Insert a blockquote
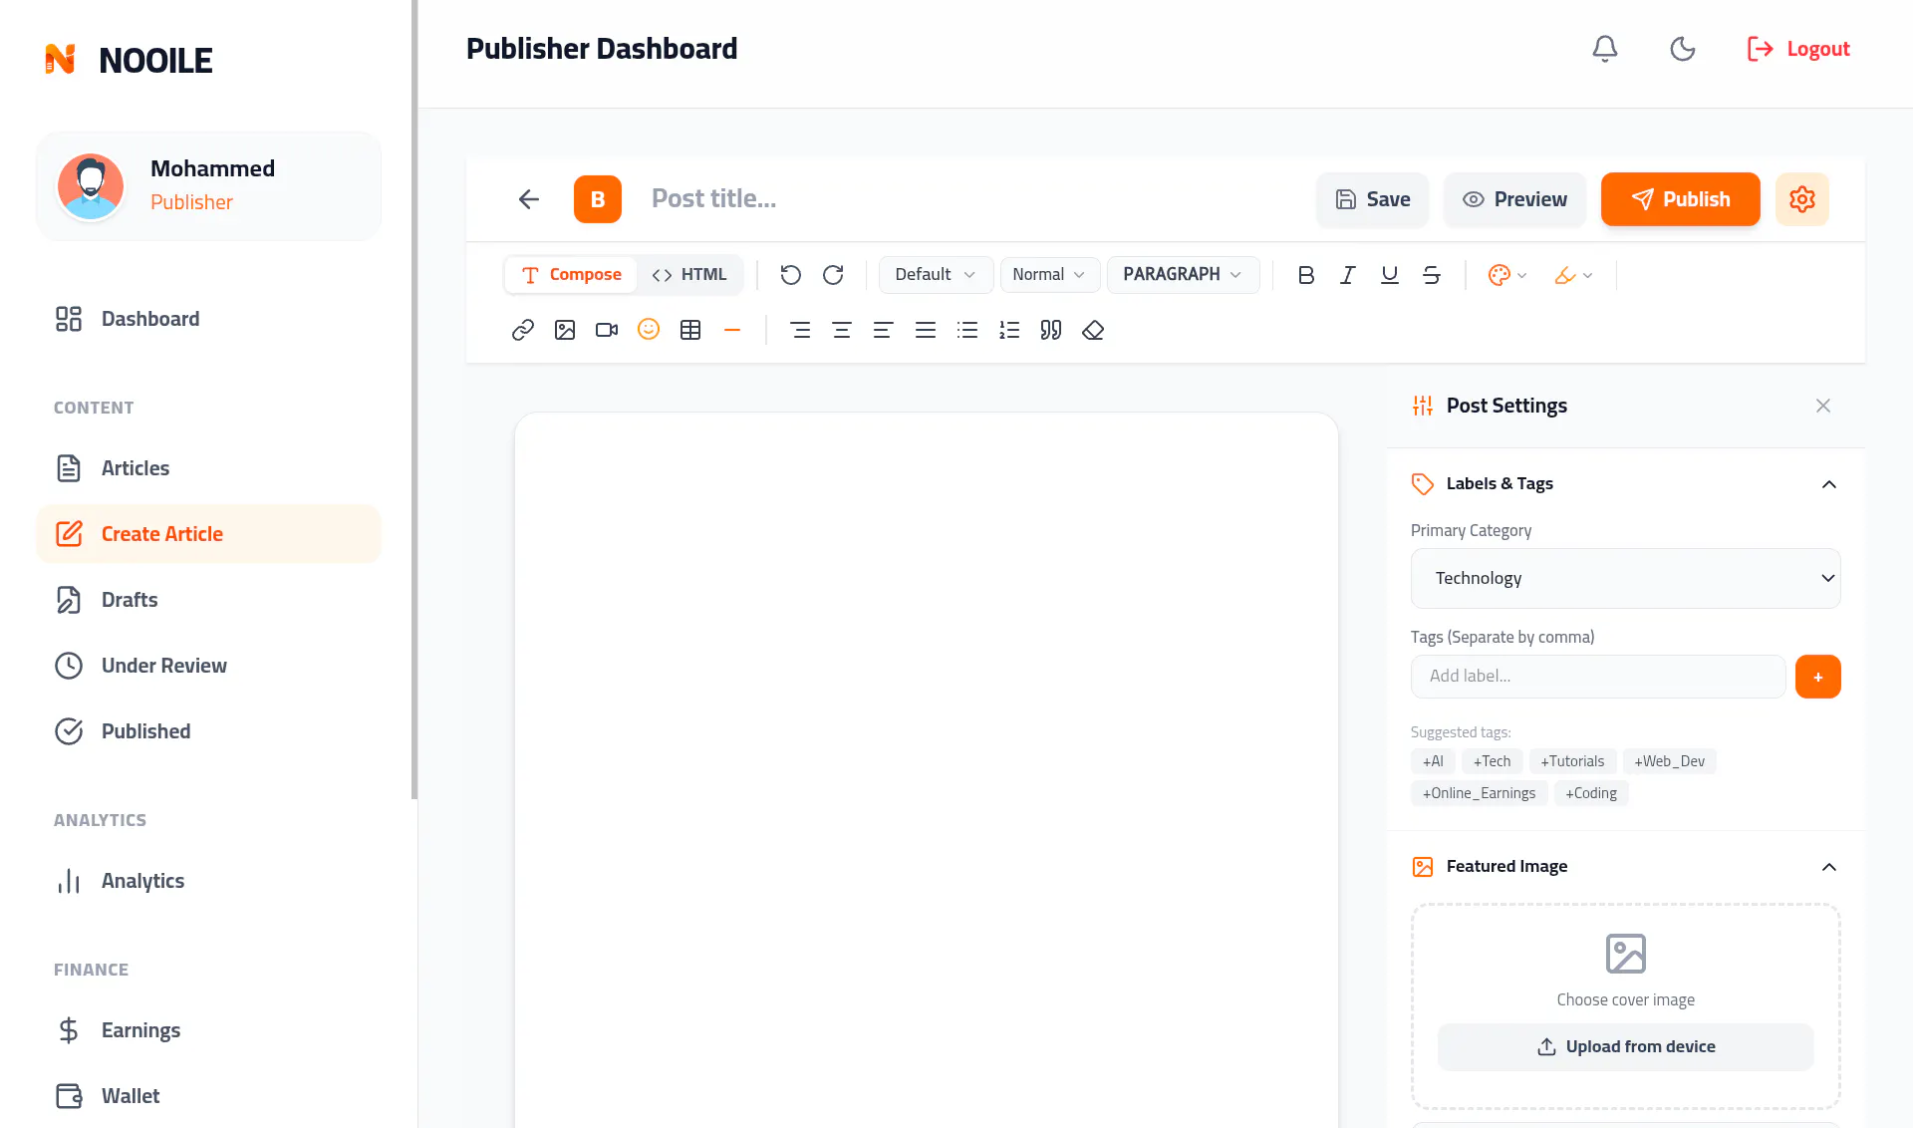Image resolution: width=1913 pixels, height=1128 pixels. coord(1051,330)
